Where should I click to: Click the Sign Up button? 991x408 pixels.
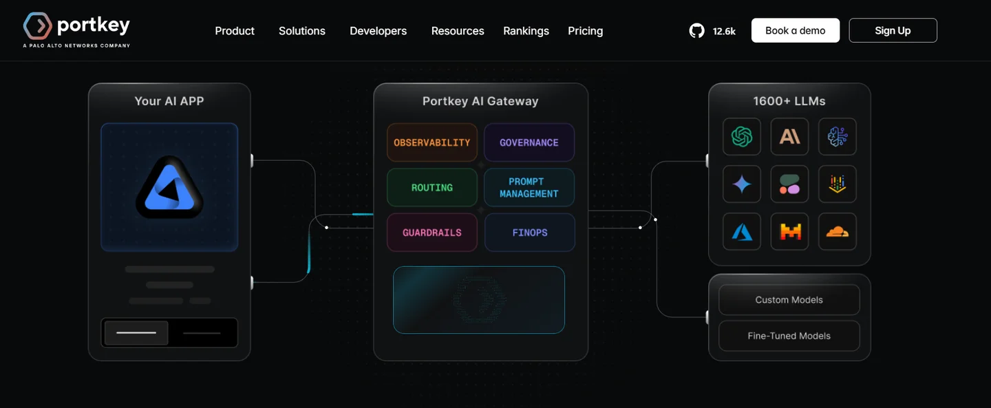click(x=893, y=30)
